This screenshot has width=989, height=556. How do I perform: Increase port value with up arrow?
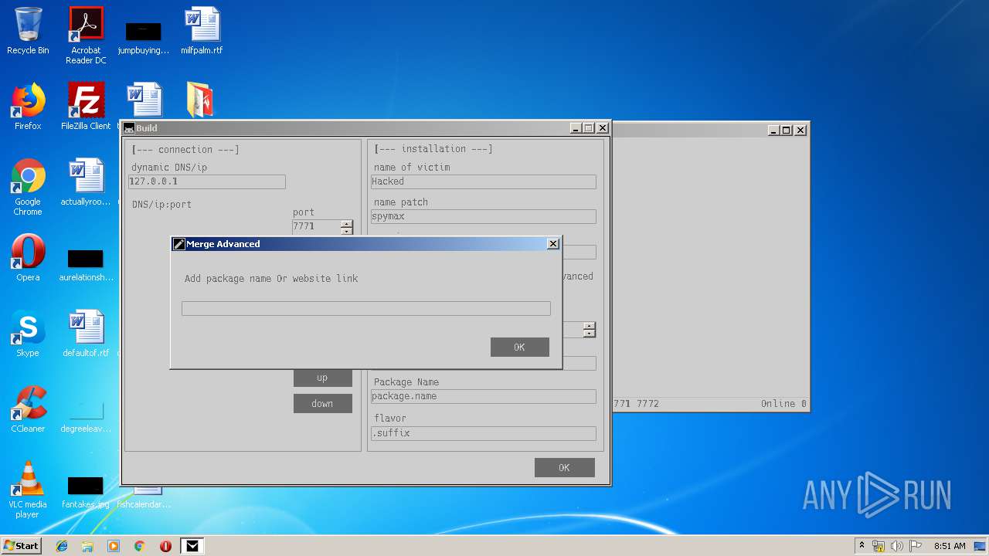pos(347,224)
